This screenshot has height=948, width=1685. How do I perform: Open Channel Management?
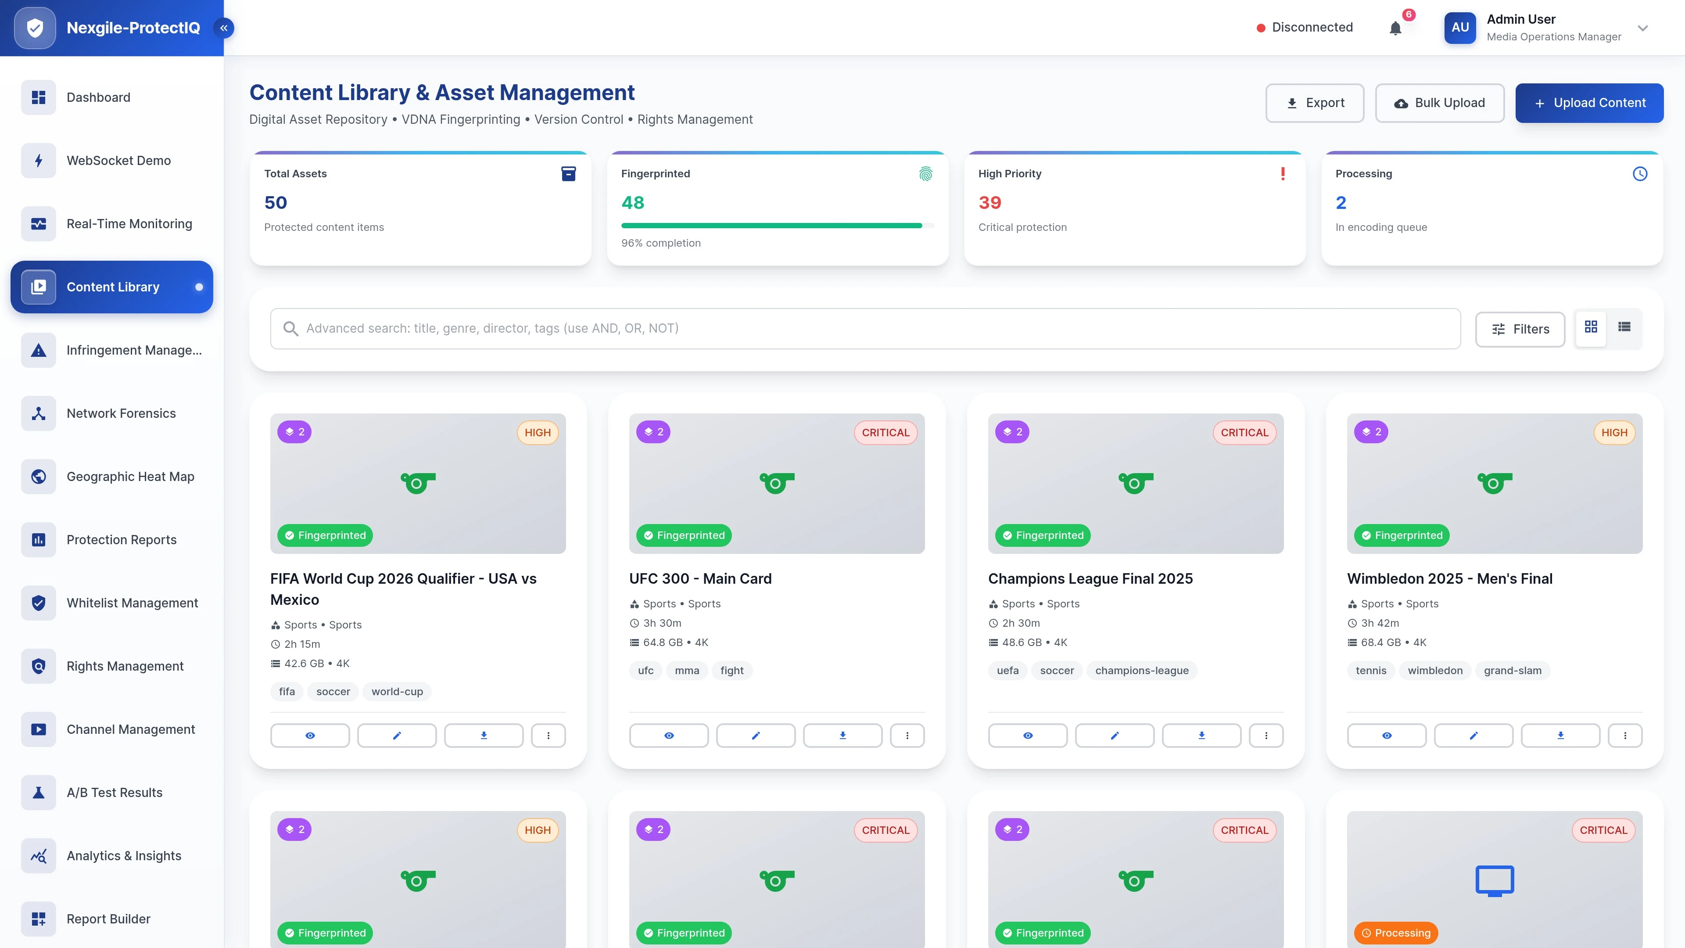pyautogui.click(x=130, y=729)
